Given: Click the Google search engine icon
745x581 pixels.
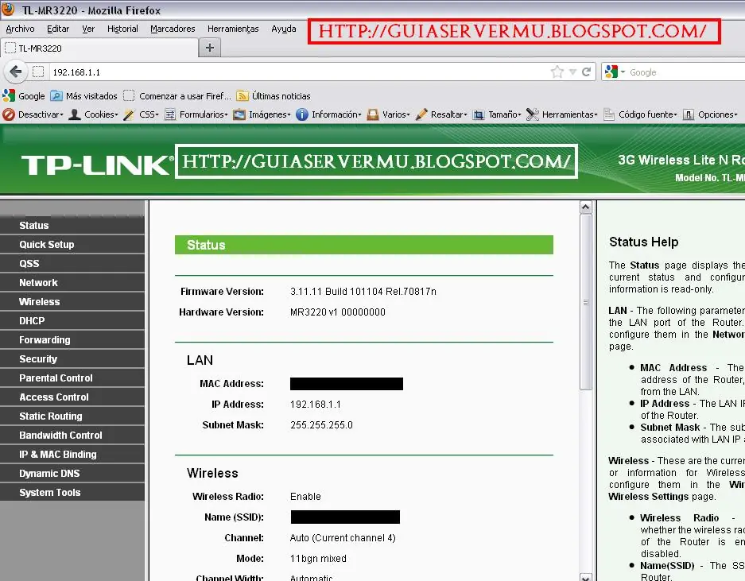Looking at the screenshot, I should 611,72.
